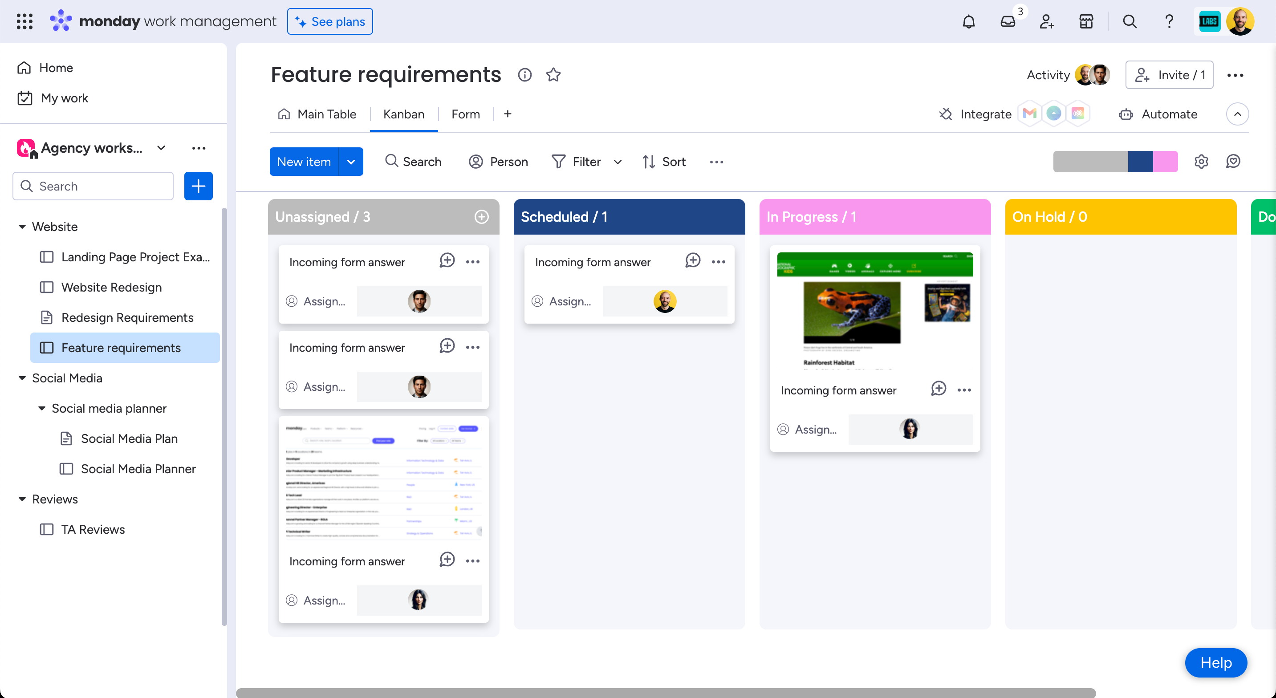Switch to Form view tab
This screenshot has width=1276, height=698.
(x=465, y=114)
